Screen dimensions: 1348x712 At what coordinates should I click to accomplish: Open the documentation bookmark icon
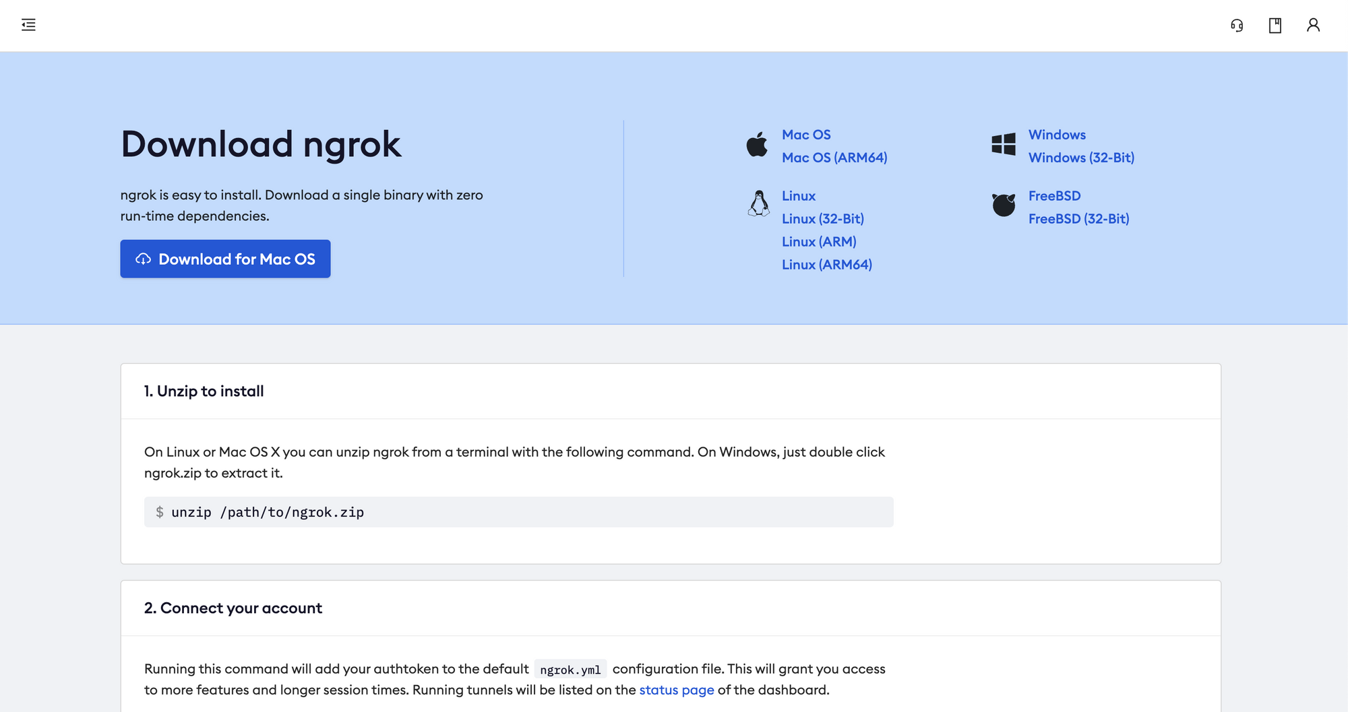(x=1275, y=25)
